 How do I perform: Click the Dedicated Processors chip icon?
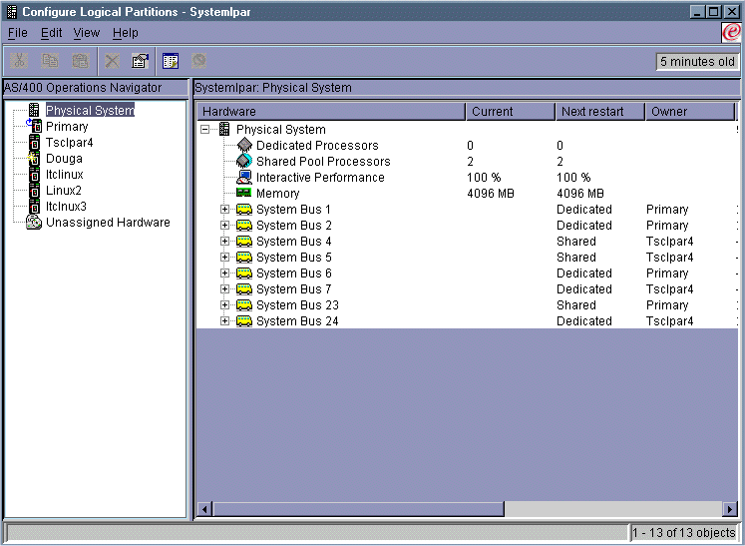click(244, 145)
